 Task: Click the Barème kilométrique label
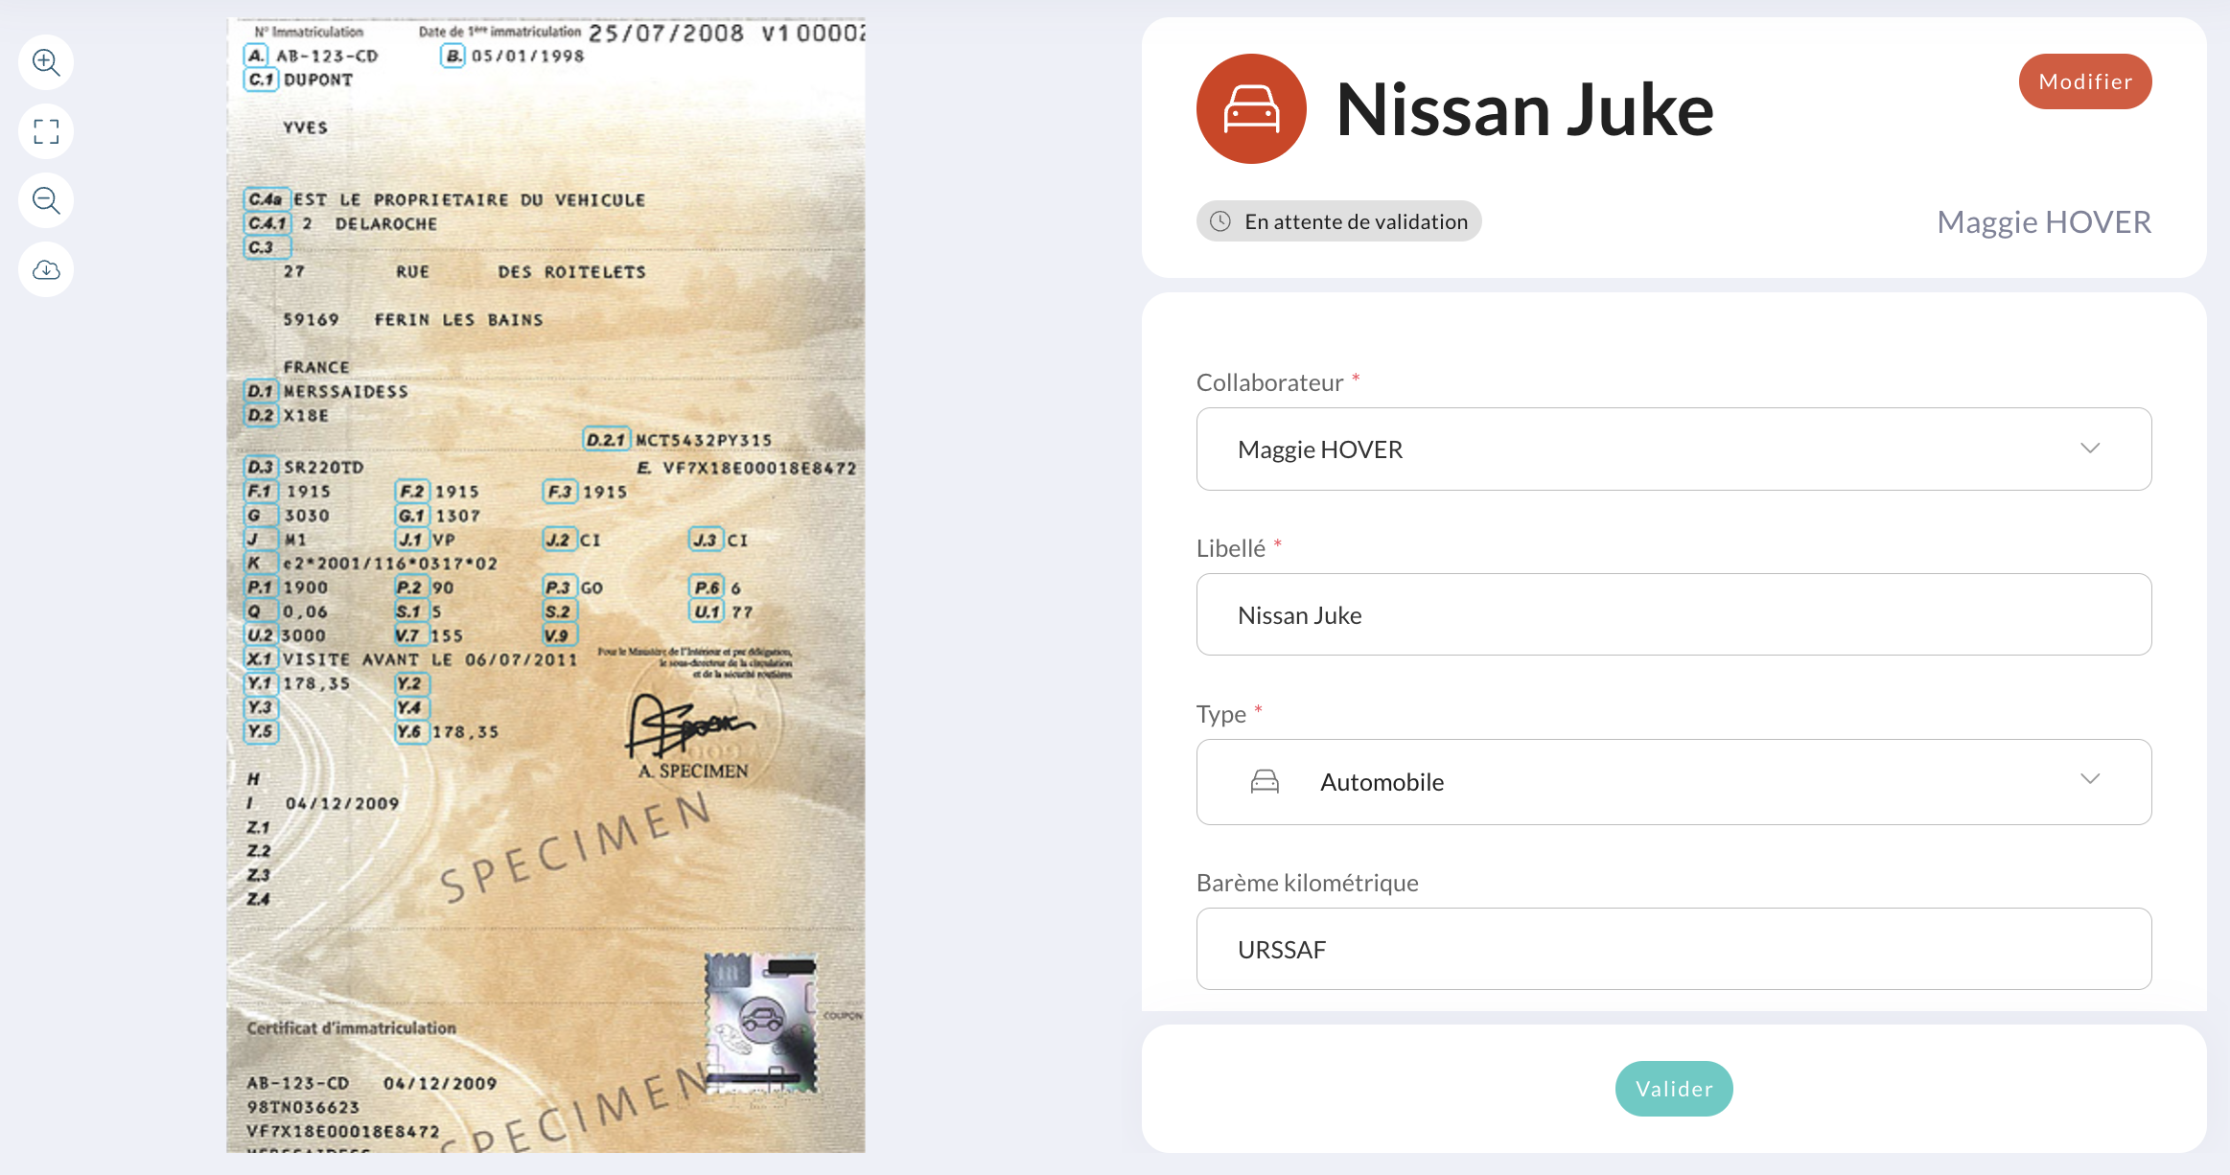[x=1308, y=883]
